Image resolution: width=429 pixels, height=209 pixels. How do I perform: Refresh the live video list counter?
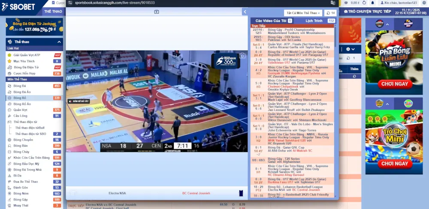coord(330,13)
